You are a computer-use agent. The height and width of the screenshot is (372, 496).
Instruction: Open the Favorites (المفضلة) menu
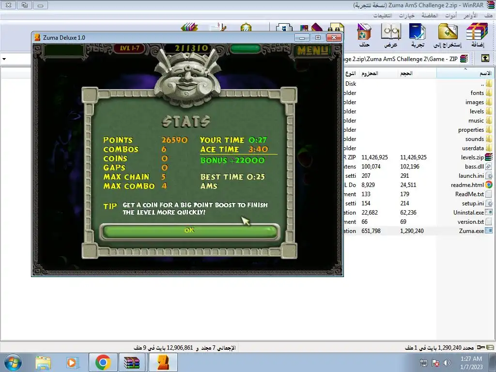(430, 15)
